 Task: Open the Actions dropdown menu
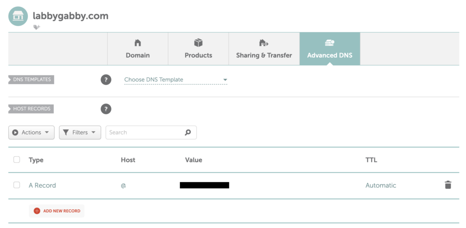pos(31,133)
